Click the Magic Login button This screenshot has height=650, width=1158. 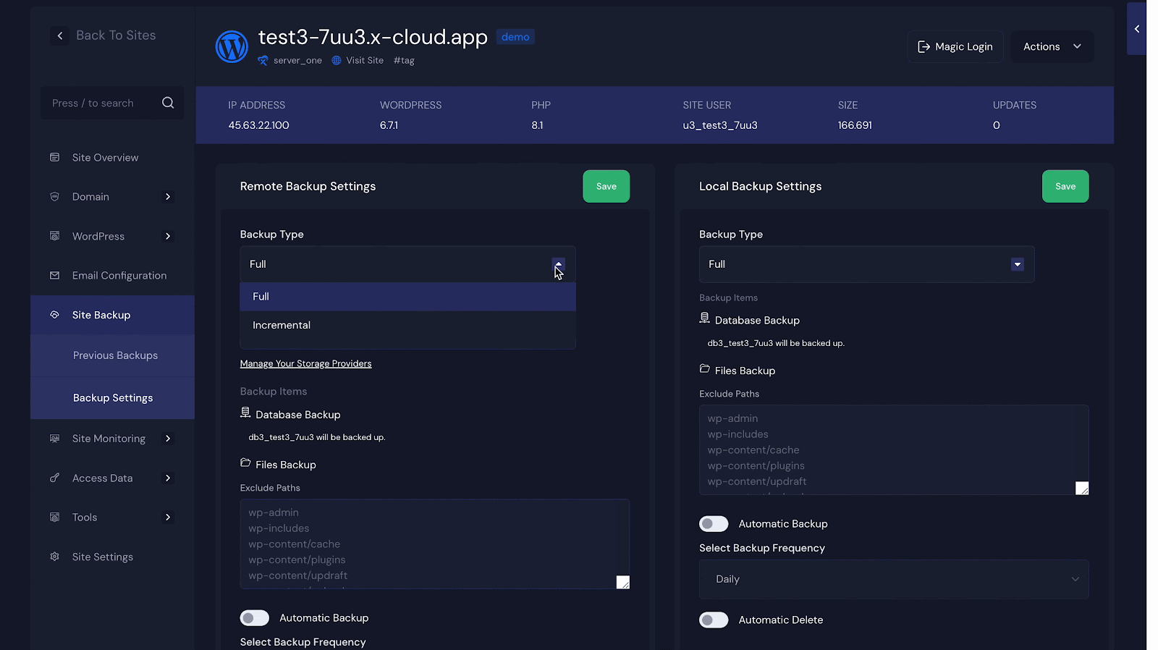pyautogui.click(x=955, y=46)
